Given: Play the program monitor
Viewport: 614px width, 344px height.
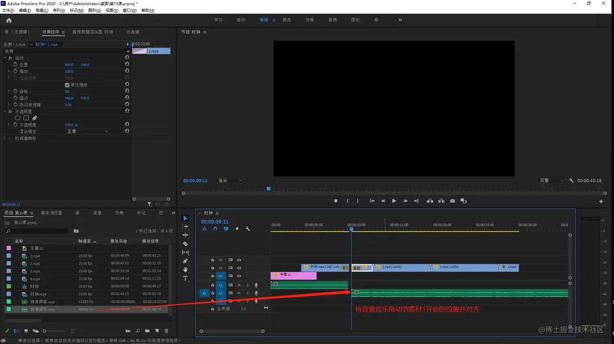Looking at the screenshot, I should tap(394, 201).
